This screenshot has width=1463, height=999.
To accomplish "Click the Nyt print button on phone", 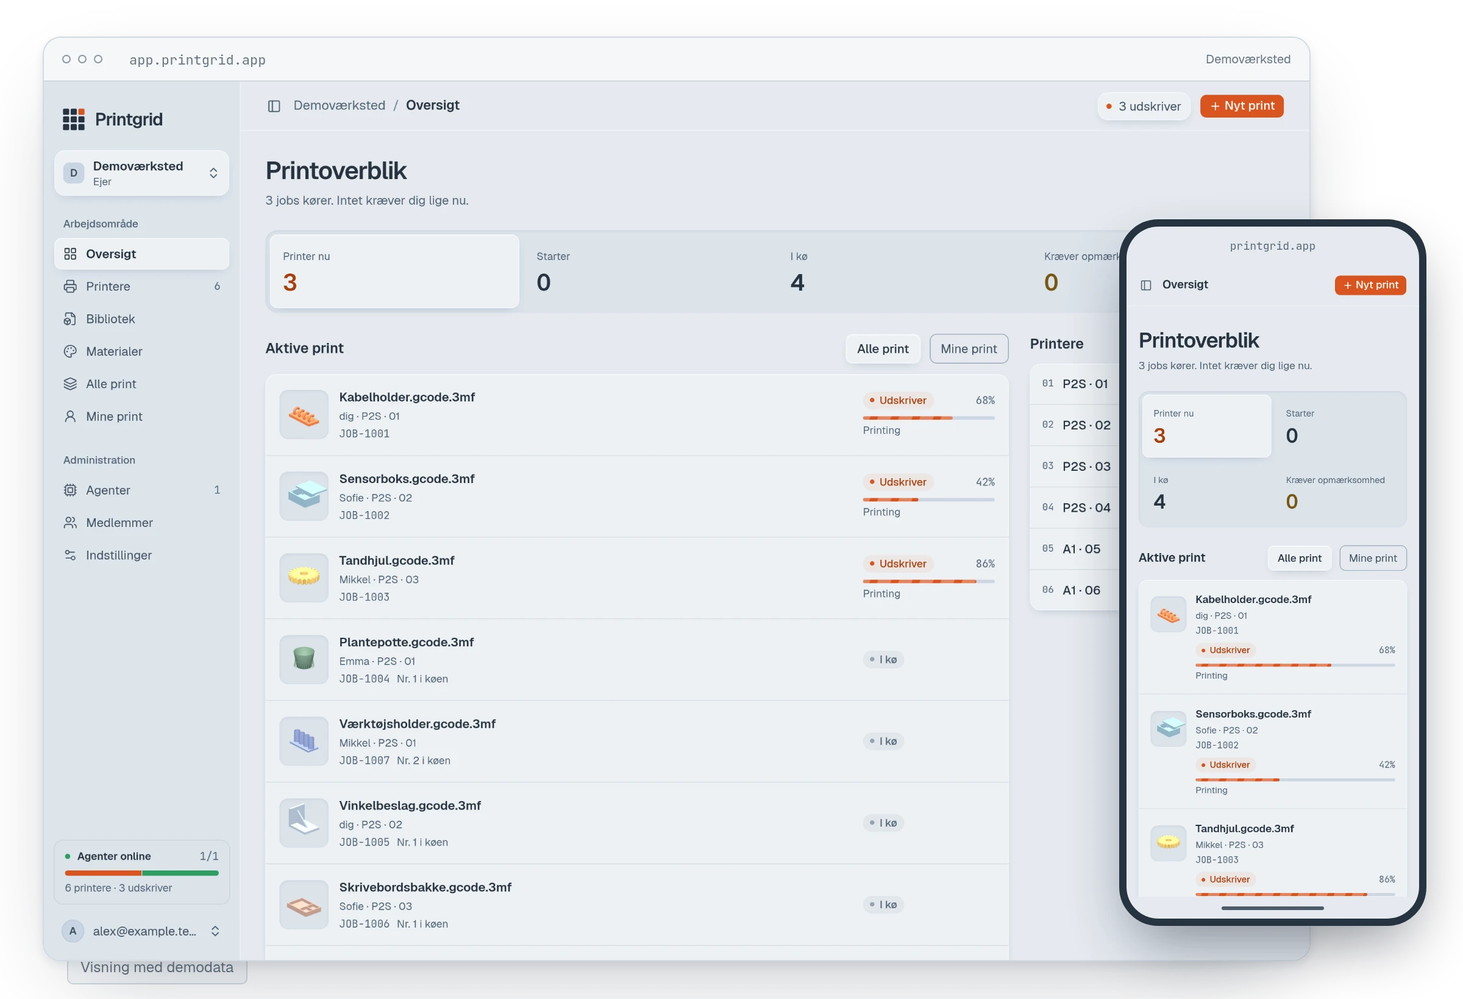I will [x=1370, y=285].
